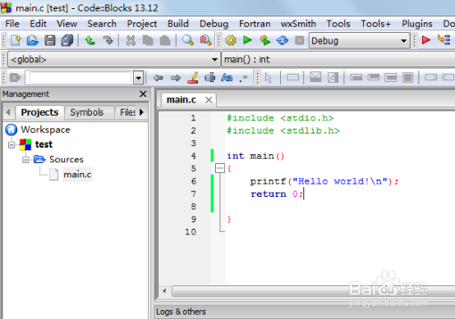455x319 pixels.
Task: Click the Build gear icon
Action: 231,40
